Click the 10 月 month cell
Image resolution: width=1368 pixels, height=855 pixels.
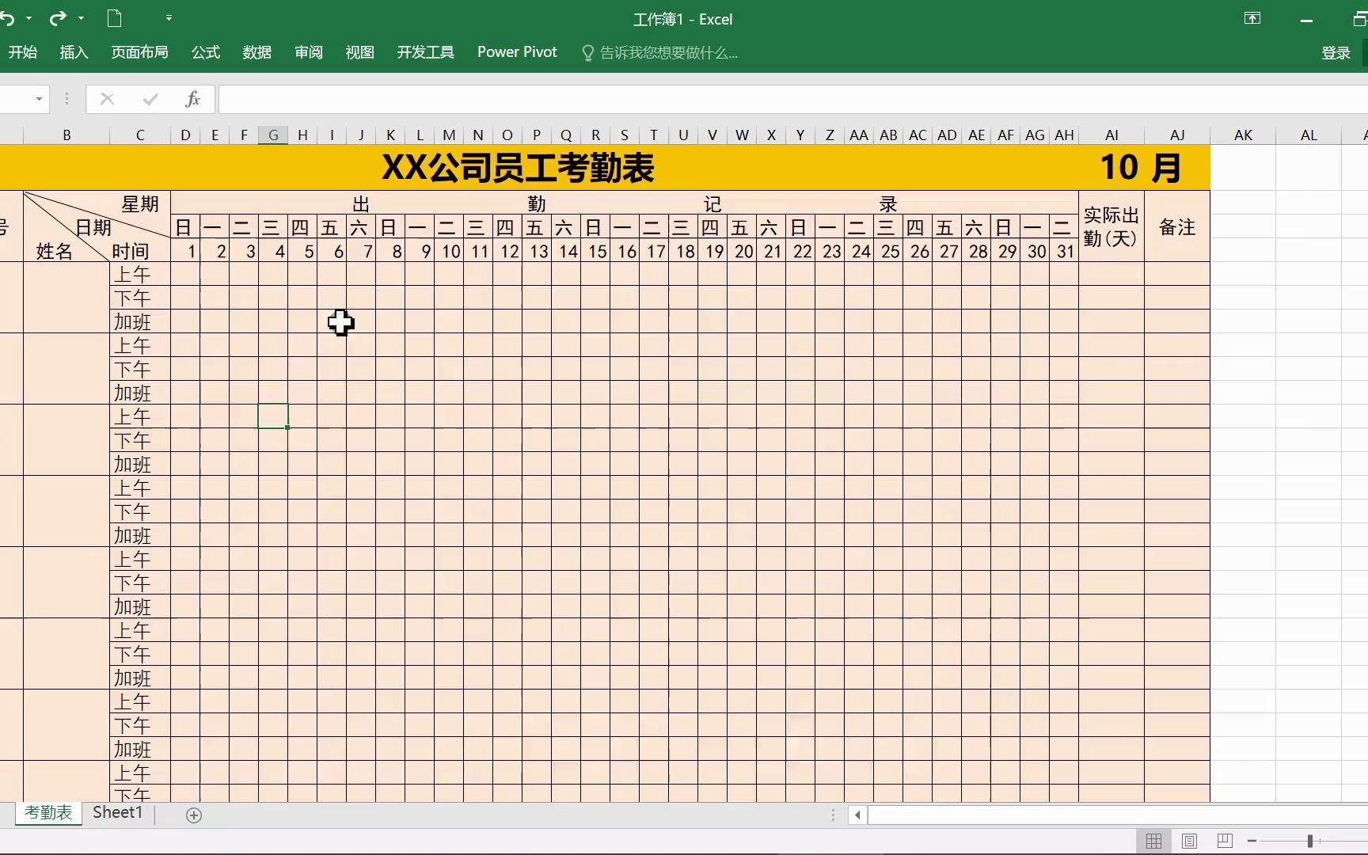1141,168
